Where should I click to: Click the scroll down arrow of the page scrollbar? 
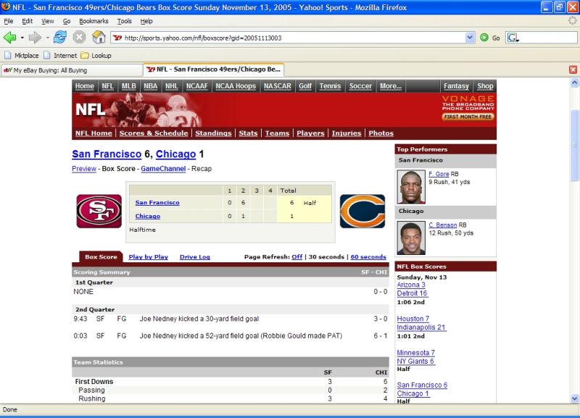pos(574,398)
